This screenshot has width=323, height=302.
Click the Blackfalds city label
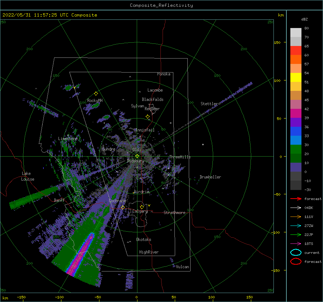click(153, 99)
